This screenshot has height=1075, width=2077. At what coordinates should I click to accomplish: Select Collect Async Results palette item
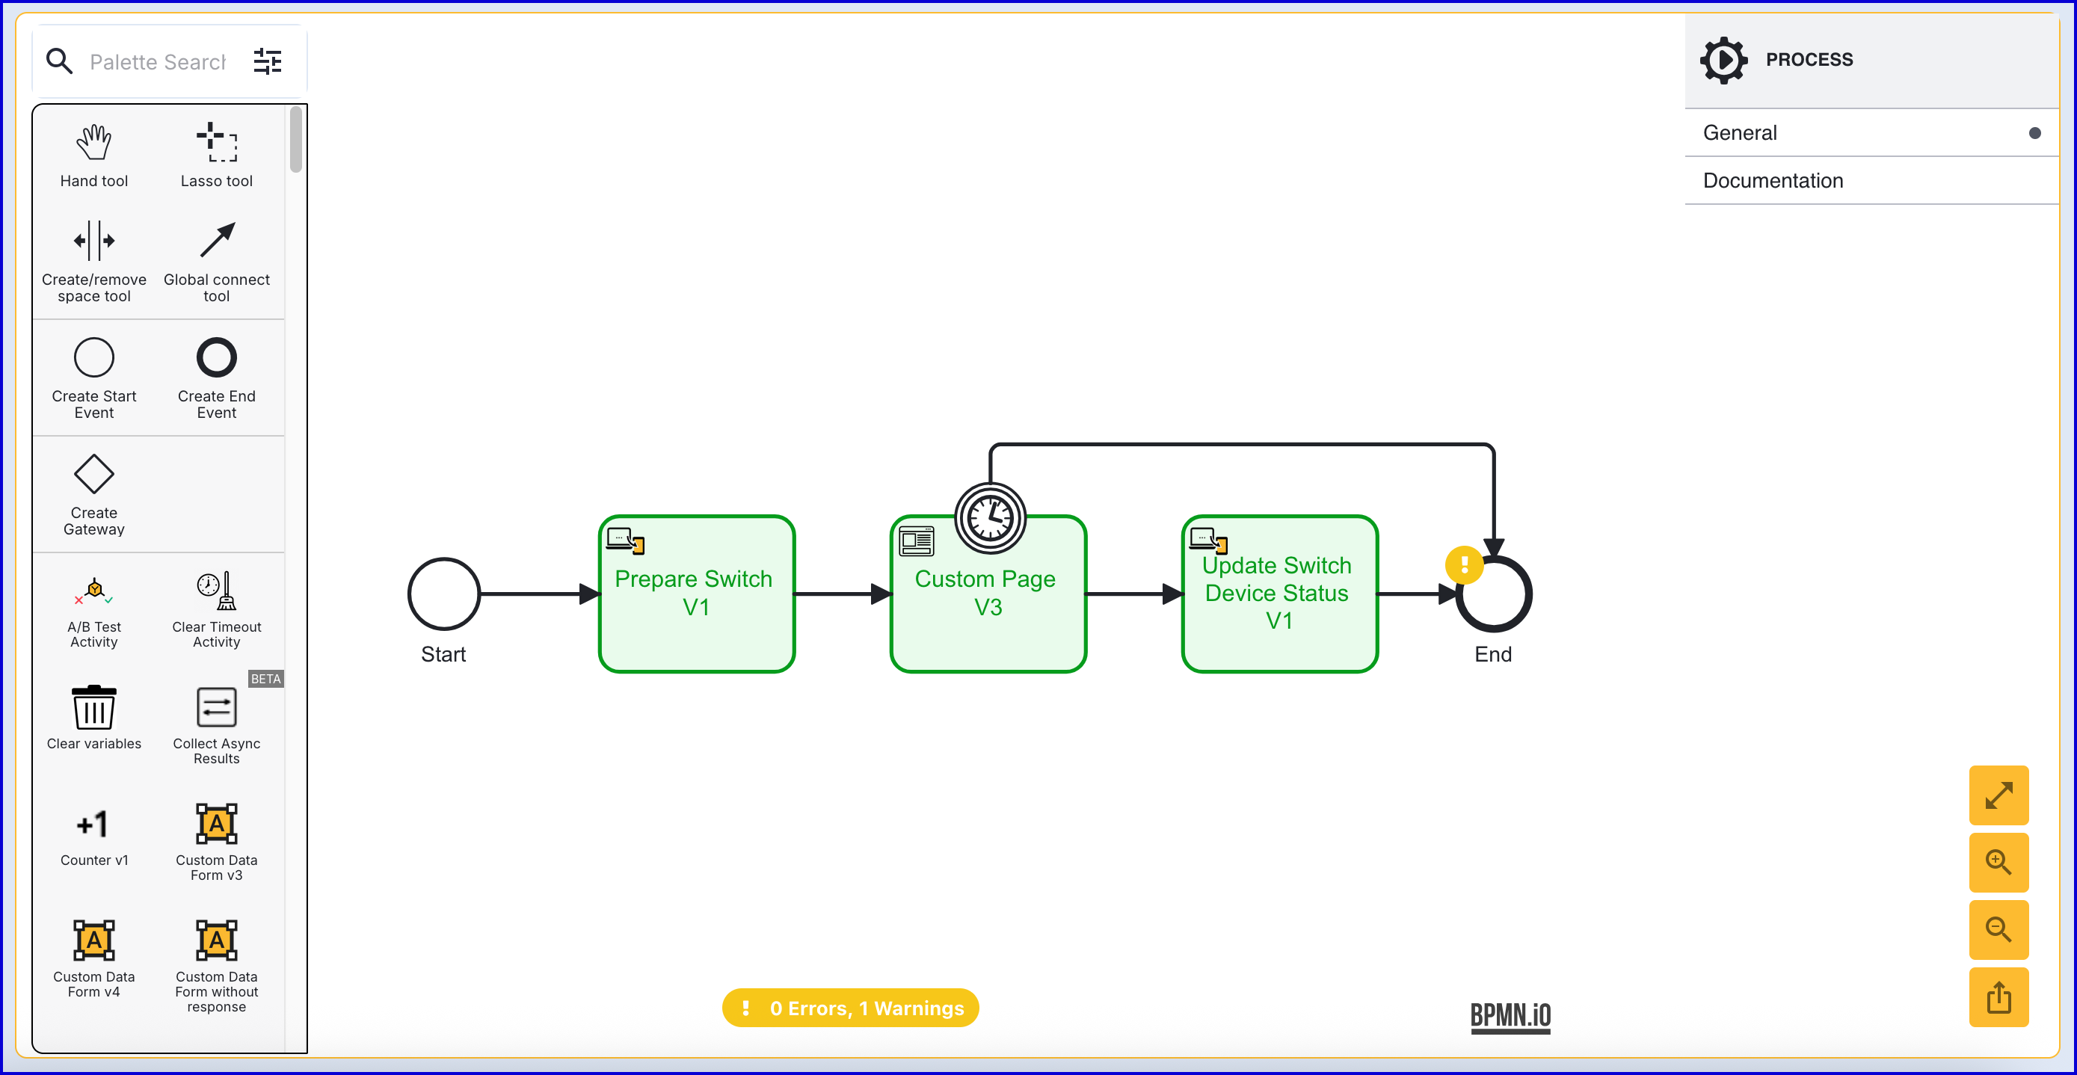(216, 708)
